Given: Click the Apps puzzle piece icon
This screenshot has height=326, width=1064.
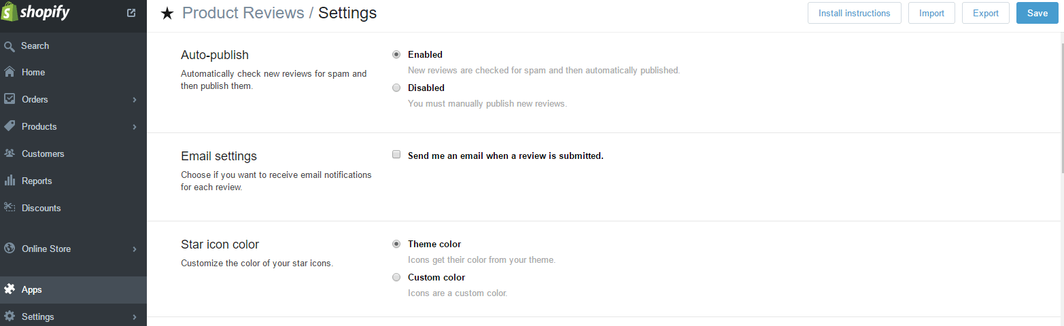Looking at the screenshot, I should coord(10,289).
